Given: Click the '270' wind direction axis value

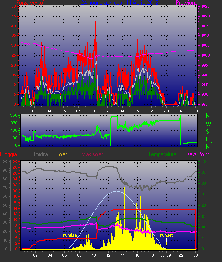Looking at the screenshot, I should (x=14, y=123).
